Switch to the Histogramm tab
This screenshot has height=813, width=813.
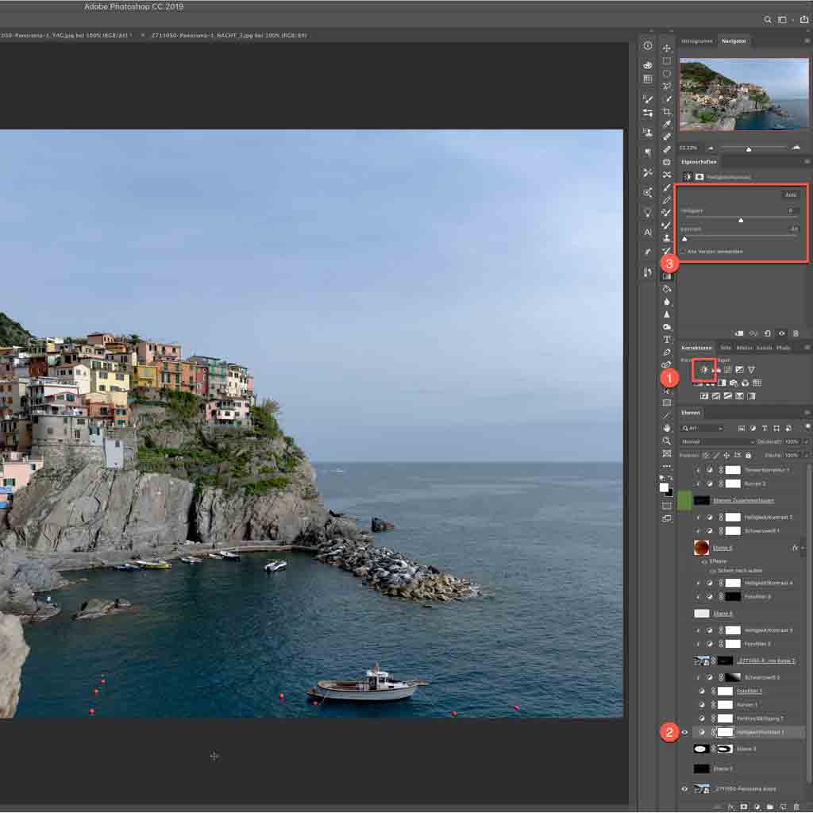pos(696,41)
